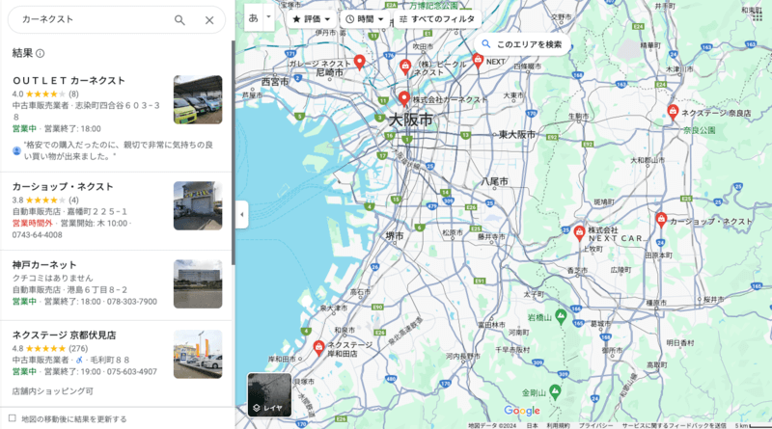Click the 株式会社NEXT CAR map pin
Image resolution: width=772 pixels, height=429 pixels.
pyautogui.click(x=579, y=232)
